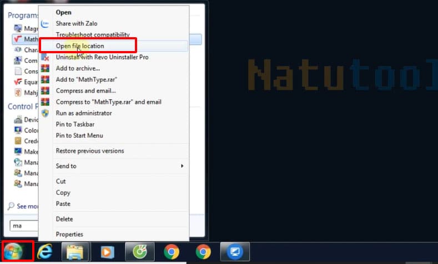Select Cut in the context menu
Screen dimensions: 438x264
pos(61,181)
